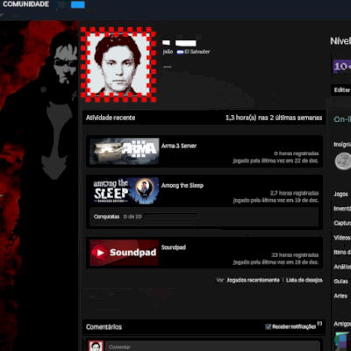Open the Jogados recentemente link
The image size is (351, 351).
click(x=253, y=280)
